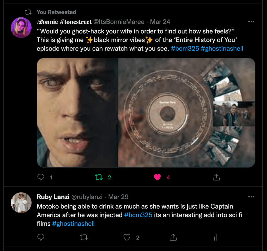Open more options for Ruby's tweet
The height and width of the screenshot is (251, 267).
click(x=251, y=197)
